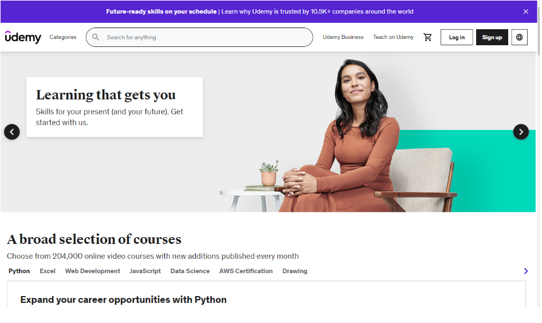
Task: Open the Categories menu
Action: [x=63, y=37]
